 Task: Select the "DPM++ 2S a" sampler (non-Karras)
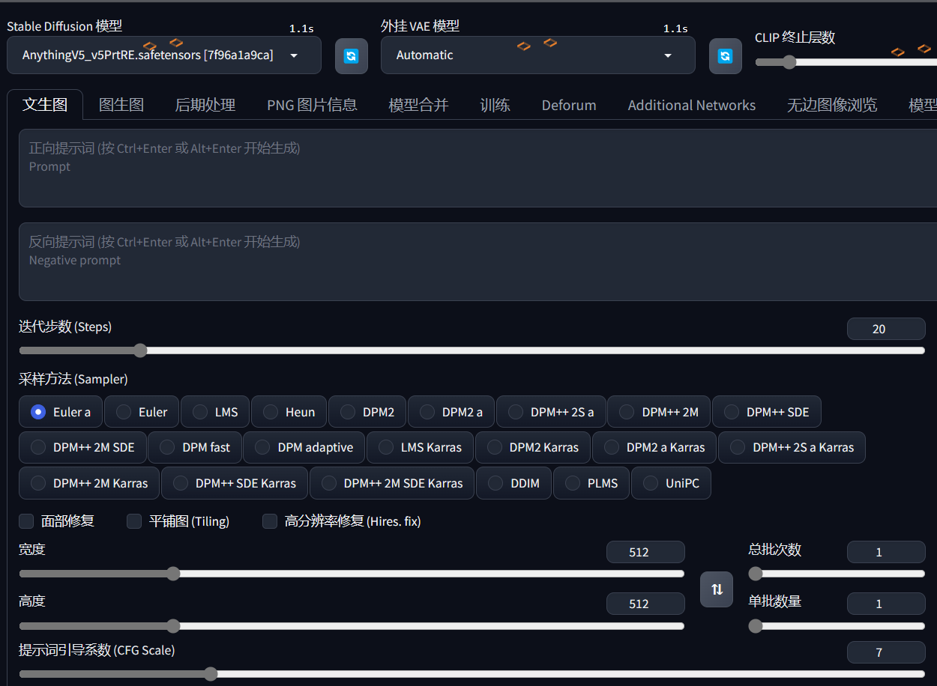point(551,412)
